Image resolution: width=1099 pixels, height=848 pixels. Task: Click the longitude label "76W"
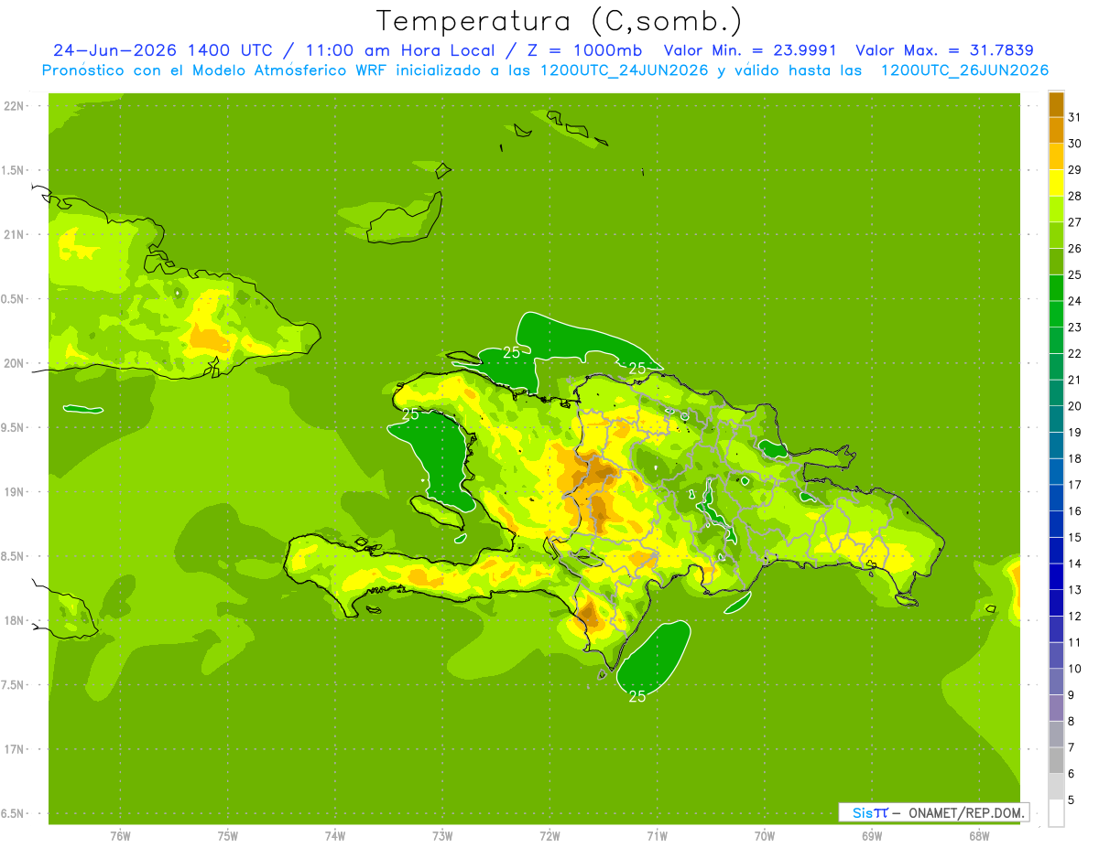tap(120, 836)
